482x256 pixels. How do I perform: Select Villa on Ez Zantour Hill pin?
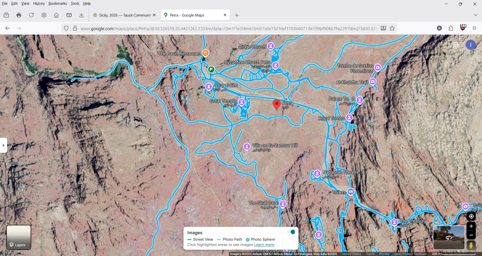click(x=246, y=147)
